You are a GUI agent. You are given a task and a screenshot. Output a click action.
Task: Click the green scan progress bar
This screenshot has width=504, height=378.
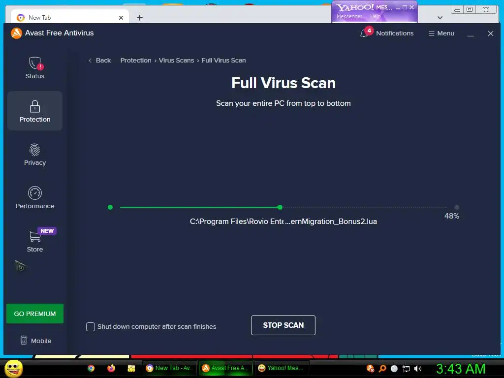pyautogui.click(x=200, y=207)
